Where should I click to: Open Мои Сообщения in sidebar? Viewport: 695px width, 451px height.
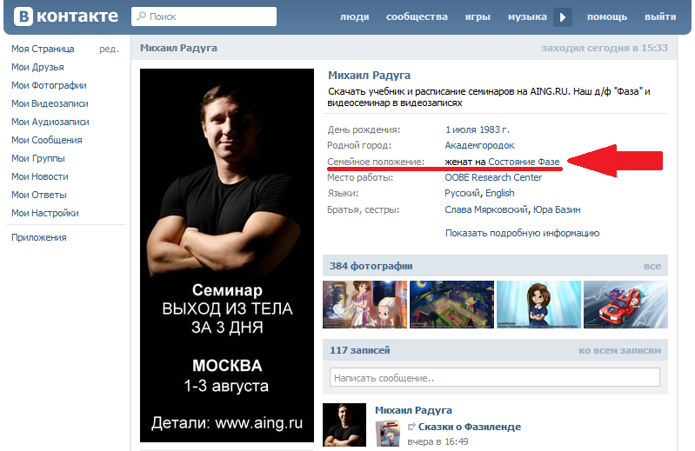tap(47, 140)
